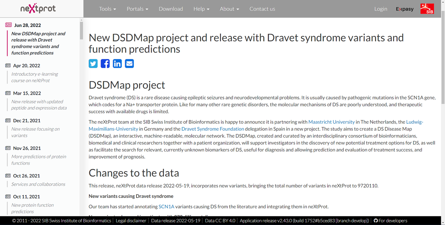Click the Changes to the data heading
445x225 pixels.
pyautogui.click(x=134, y=173)
